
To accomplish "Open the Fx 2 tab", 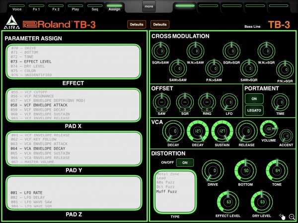I will pos(56,7).
